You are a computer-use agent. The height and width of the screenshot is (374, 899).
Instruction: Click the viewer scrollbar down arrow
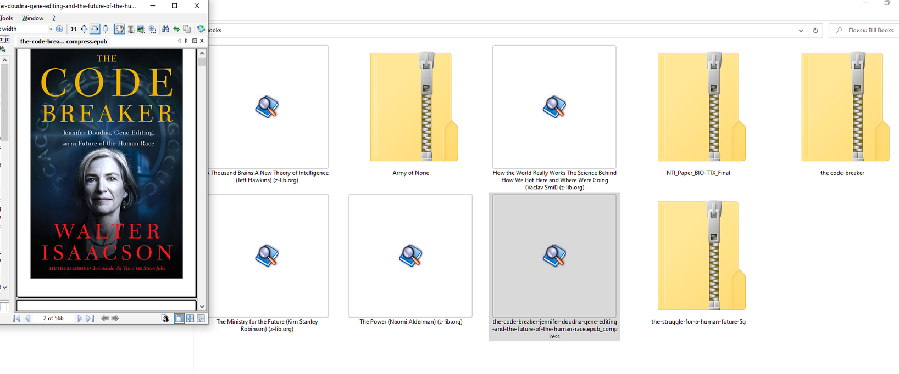click(202, 307)
